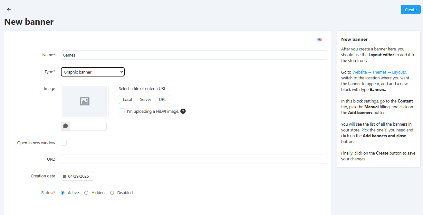Click the image placeholder thumbnail
This screenshot has height=215, width=423.
pos(85,101)
